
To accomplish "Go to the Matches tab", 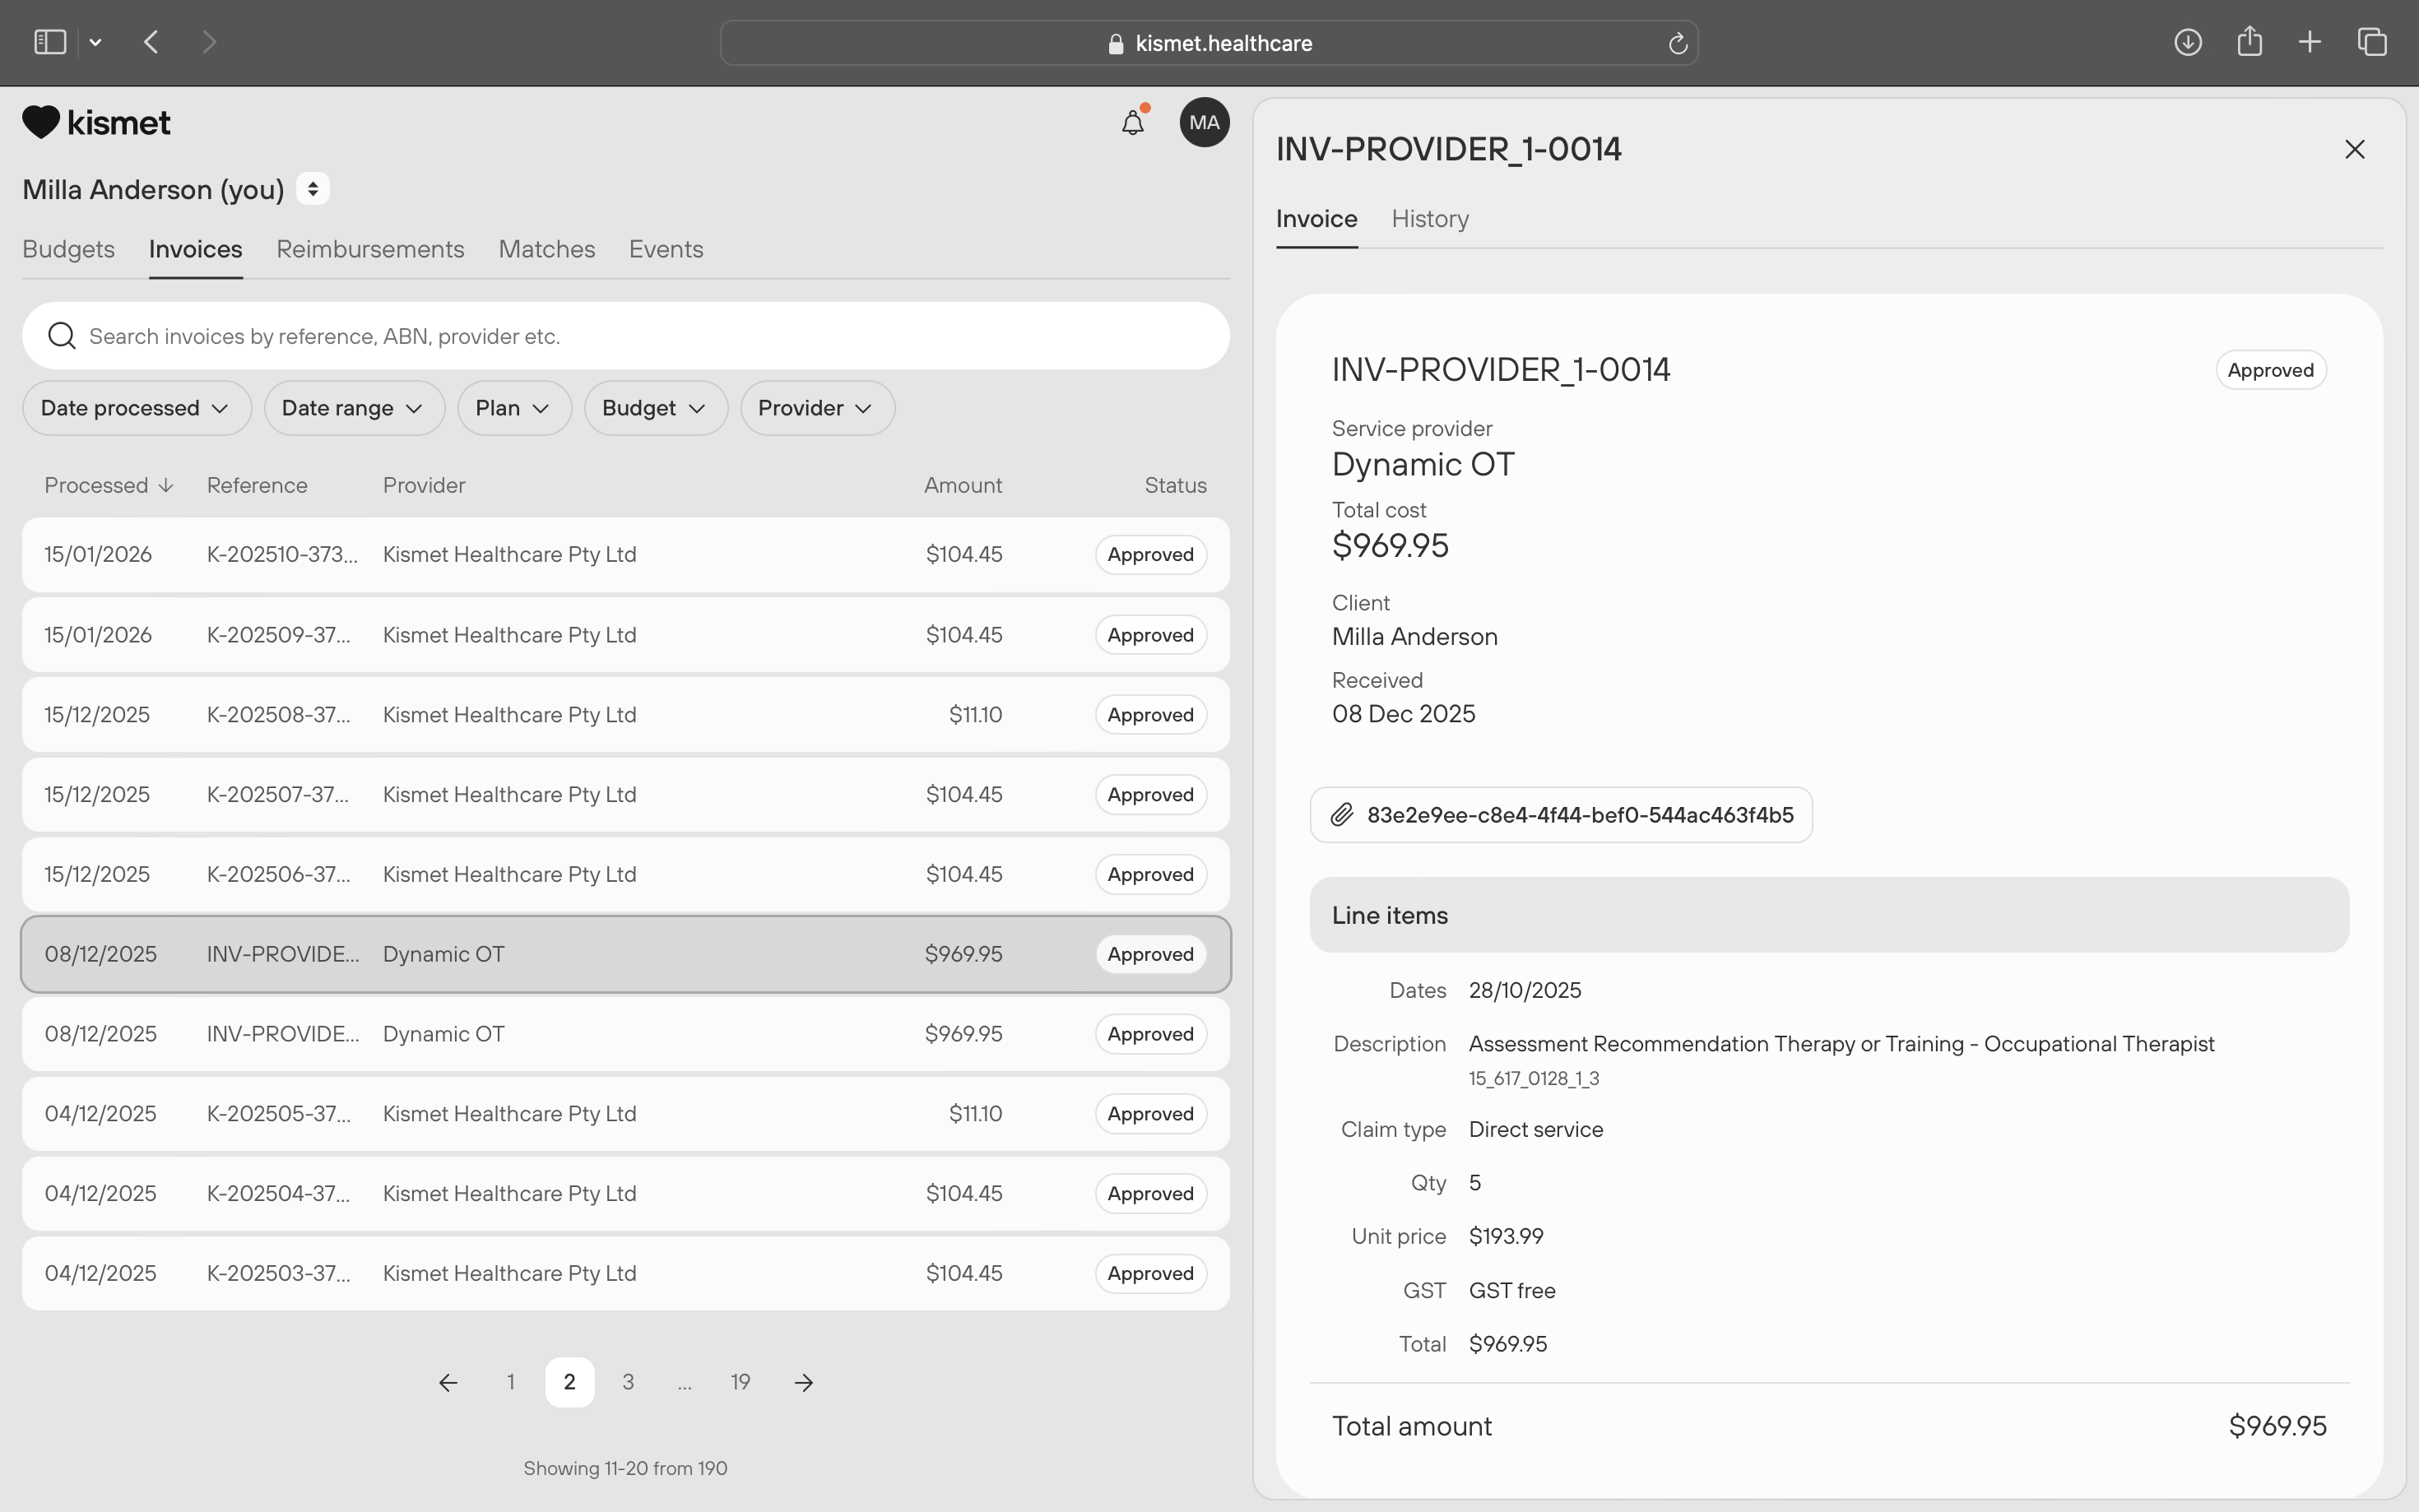I will coord(546,249).
